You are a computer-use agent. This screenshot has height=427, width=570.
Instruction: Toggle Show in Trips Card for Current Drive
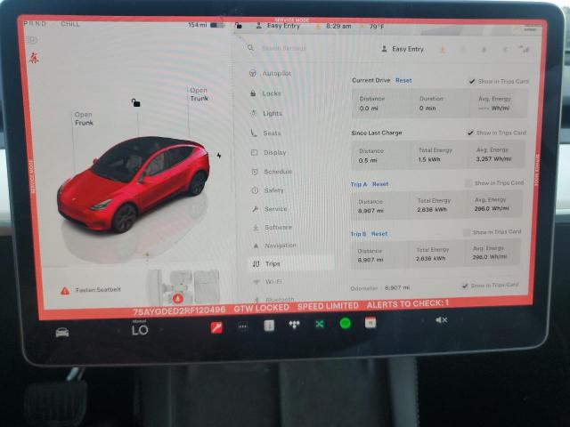pos(472,81)
